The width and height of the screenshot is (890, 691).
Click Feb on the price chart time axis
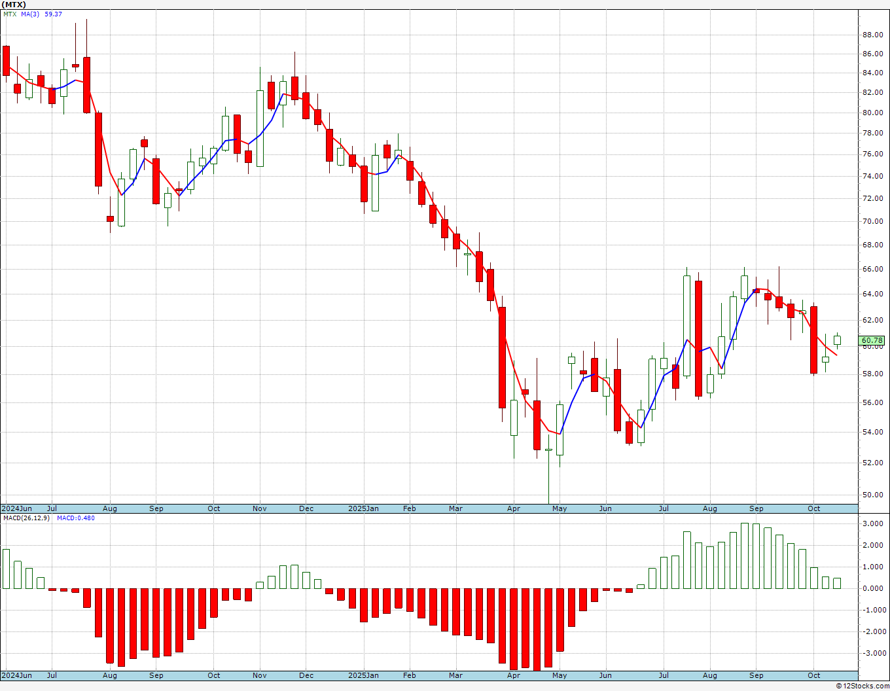point(409,508)
